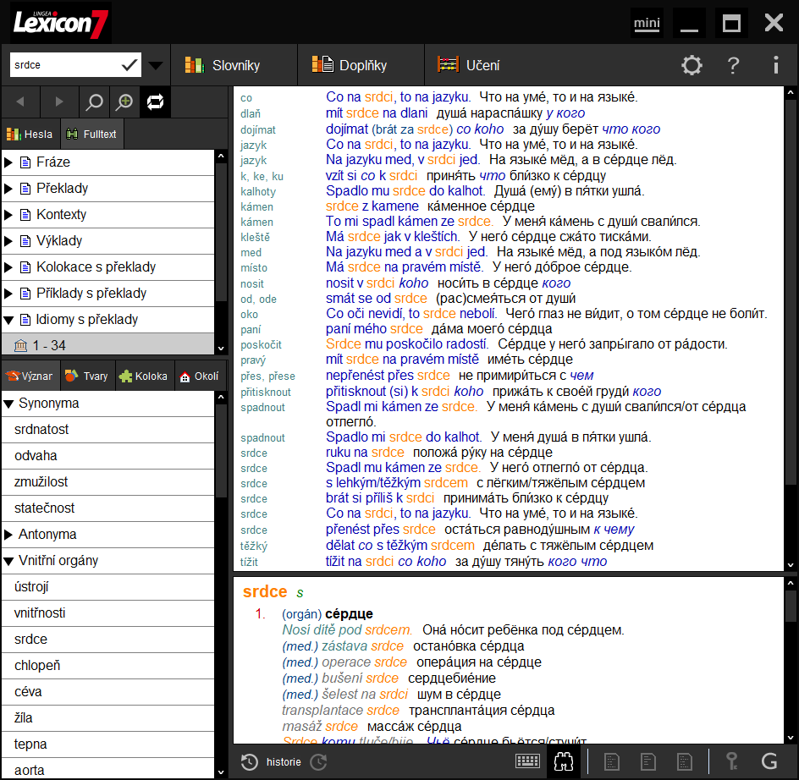Click synonym statečnost

108,508
